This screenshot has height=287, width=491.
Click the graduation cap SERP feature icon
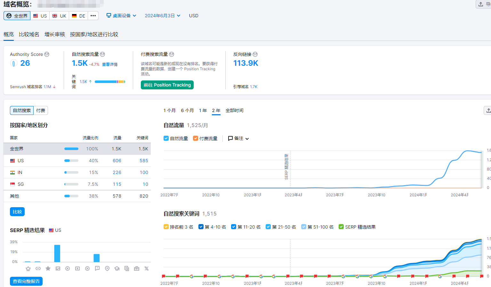[117, 268]
